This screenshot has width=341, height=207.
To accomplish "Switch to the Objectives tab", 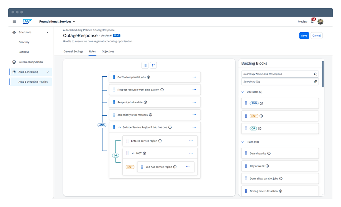I will click(108, 51).
